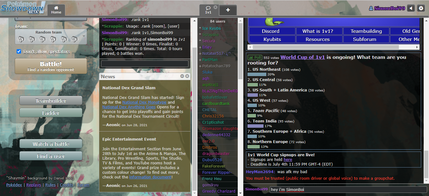Select user Potatochan789 in user list

(x=217, y=66)
